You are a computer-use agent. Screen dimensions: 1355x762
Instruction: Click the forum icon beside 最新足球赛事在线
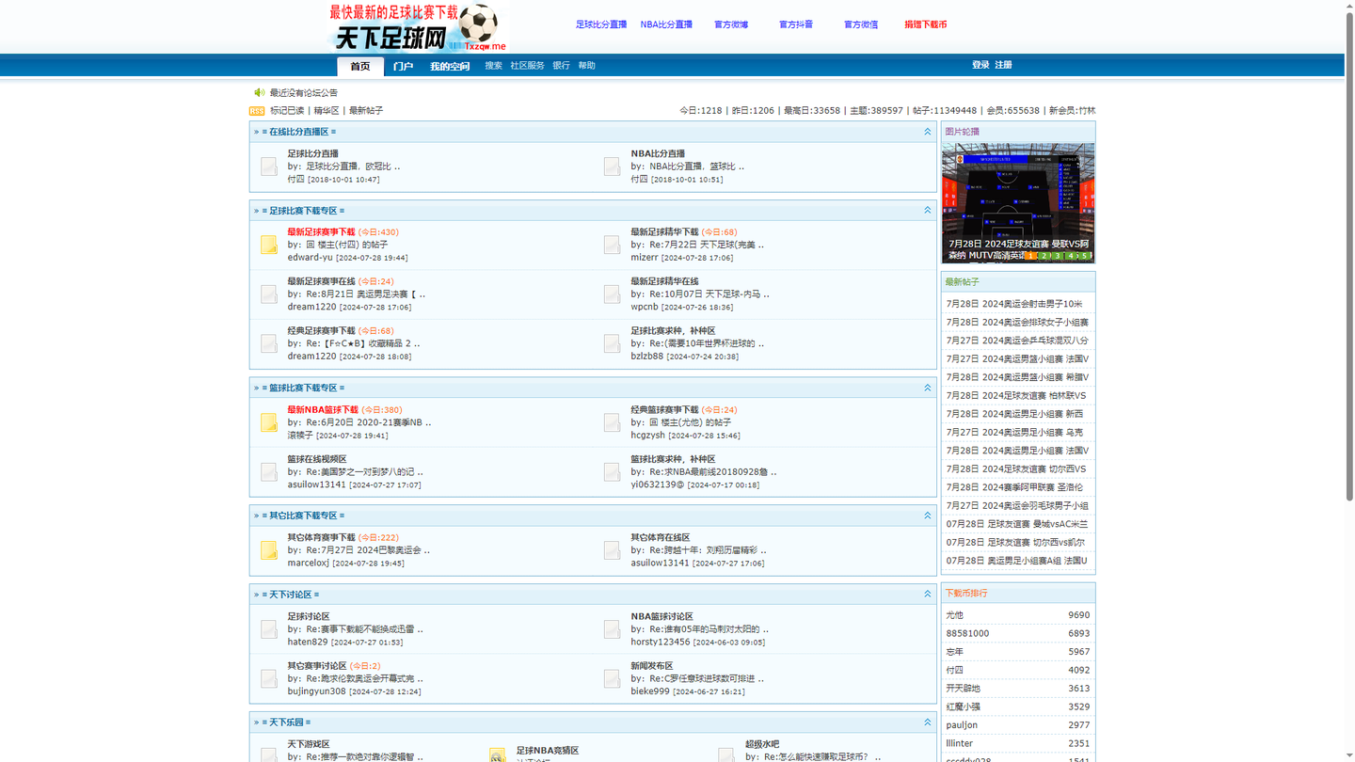coord(269,294)
